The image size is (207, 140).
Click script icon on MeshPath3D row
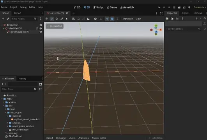pyautogui.click(x=37, y=28)
